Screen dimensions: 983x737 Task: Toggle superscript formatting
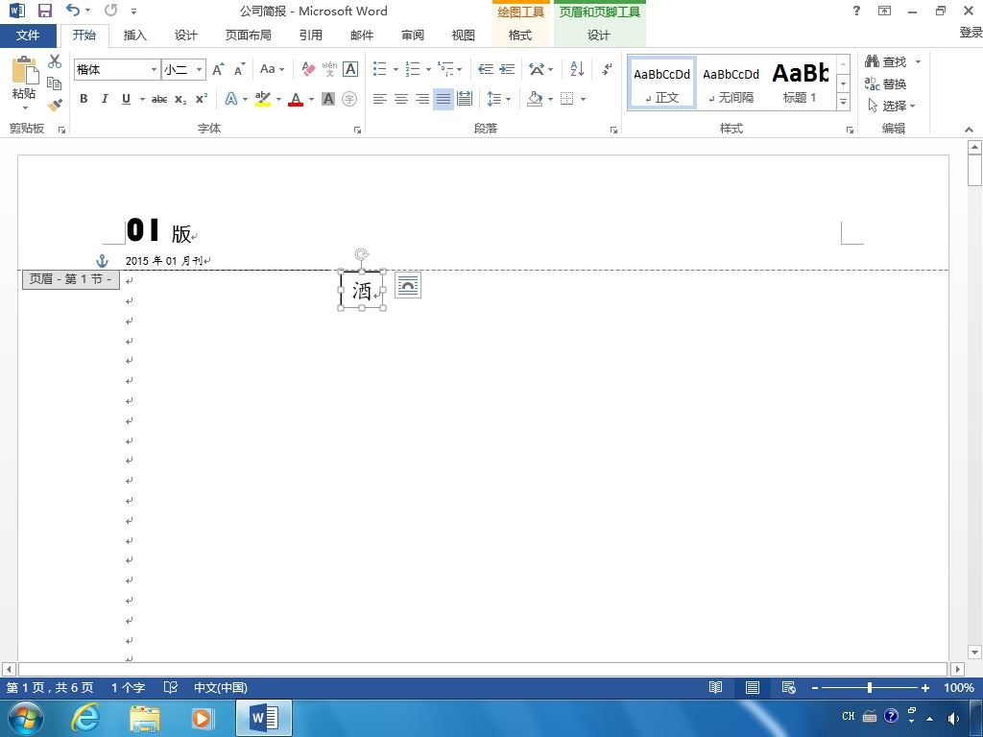point(202,99)
